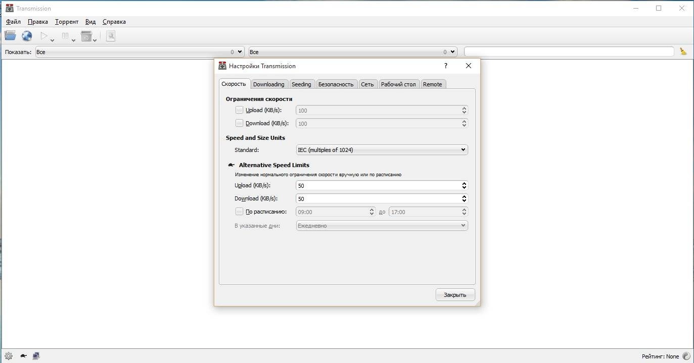Open the Файл menu
The height and width of the screenshot is (363, 694).
13,22
